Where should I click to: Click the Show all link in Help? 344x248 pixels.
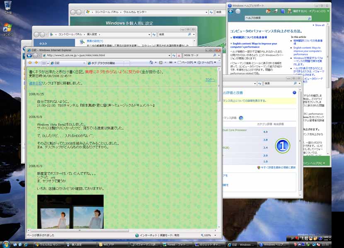tap(320, 25)
